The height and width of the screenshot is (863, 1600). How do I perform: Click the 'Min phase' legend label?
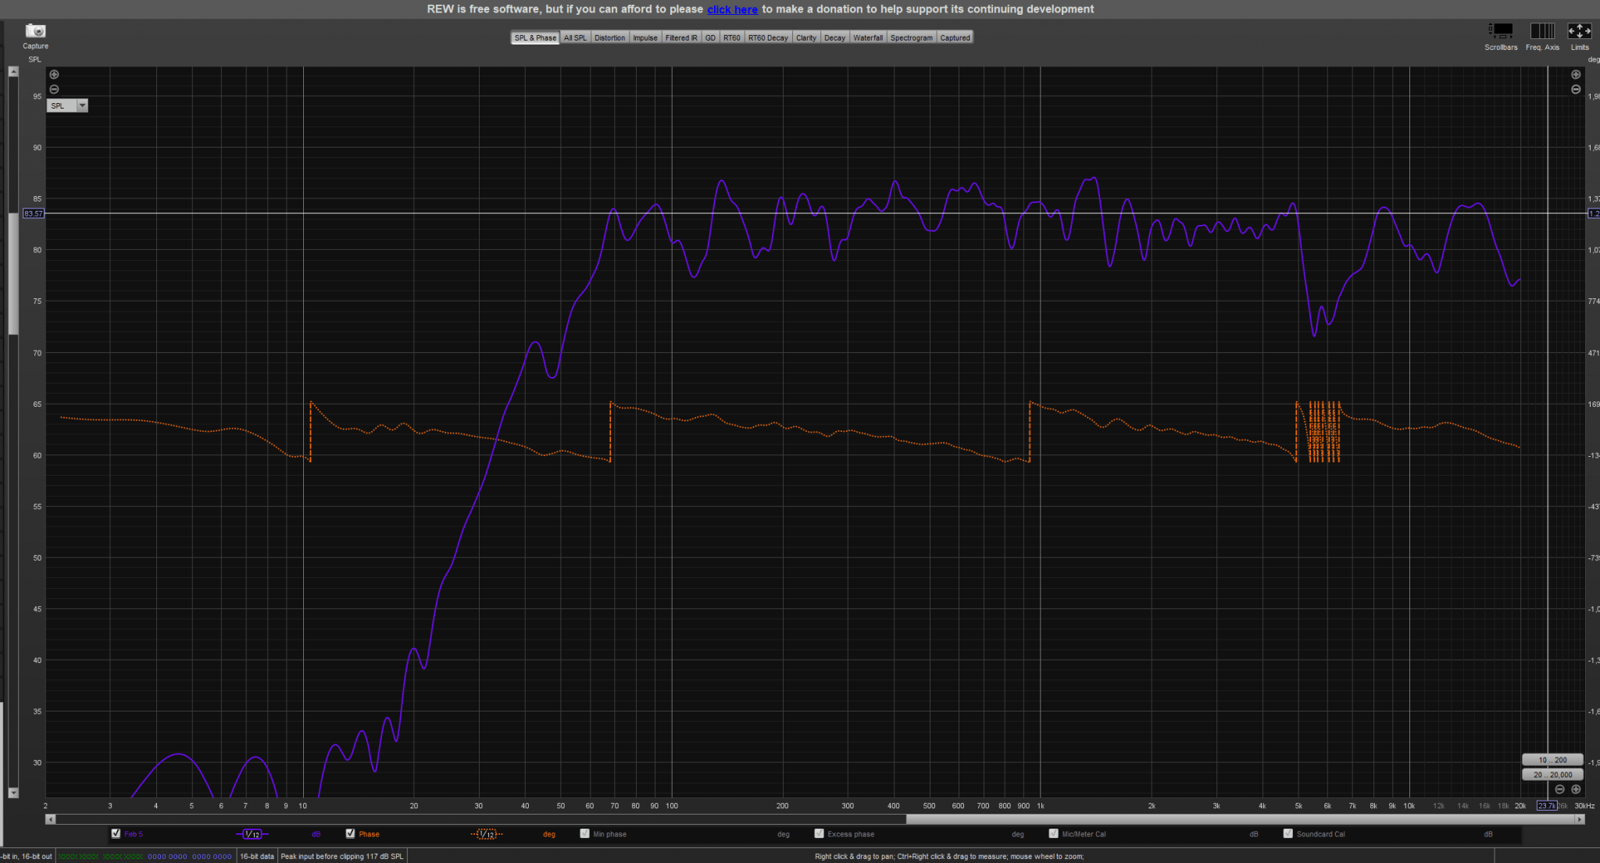pos(609,834)
